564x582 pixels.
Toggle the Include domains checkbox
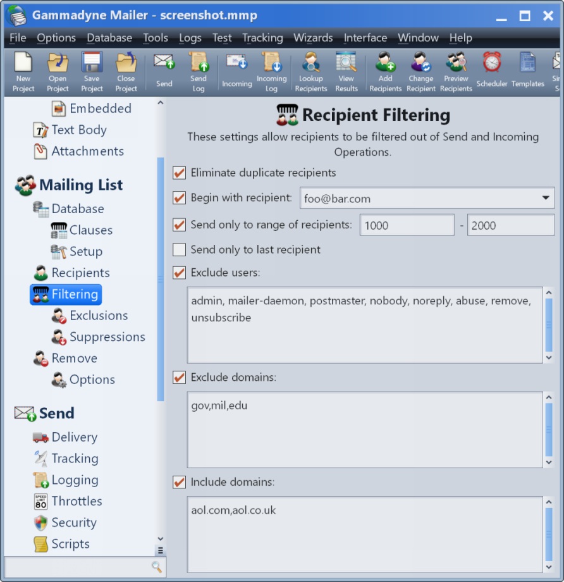[179, 482]
